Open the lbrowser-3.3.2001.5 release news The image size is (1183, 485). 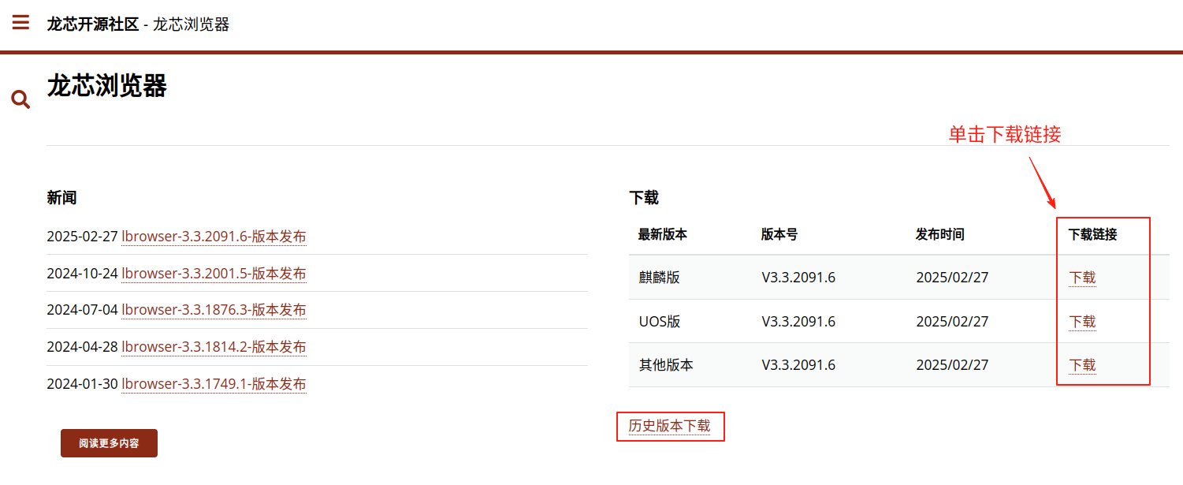point(214,274)
